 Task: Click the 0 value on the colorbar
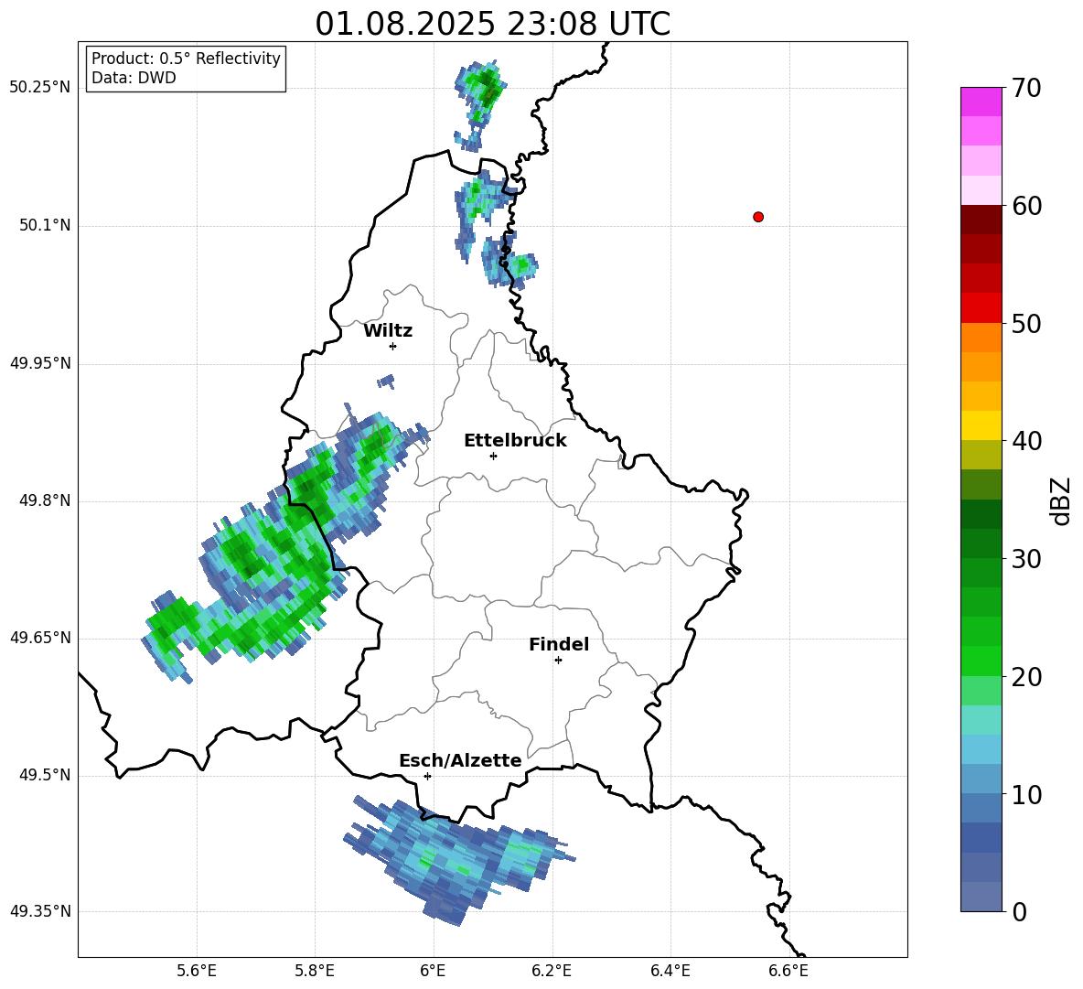pos(1019,911)
